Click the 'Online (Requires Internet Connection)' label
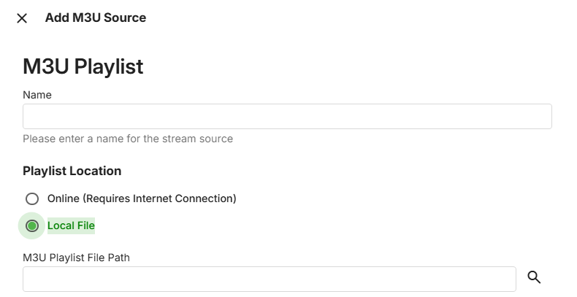The height and width of the screenshot is (297, 577). coord(142,198)
